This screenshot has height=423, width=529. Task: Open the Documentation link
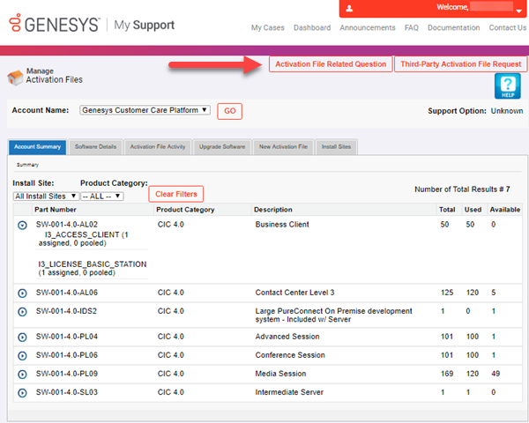[x=454, y=27]
